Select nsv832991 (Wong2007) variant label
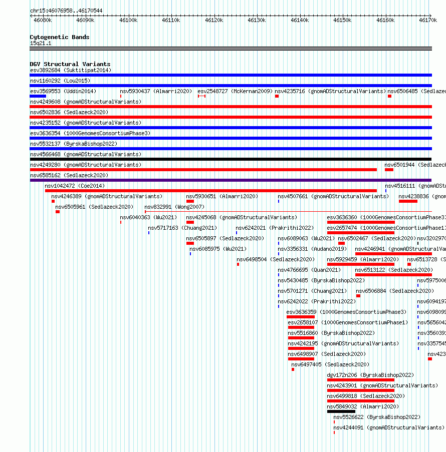446x452 pixels. tap(174, 207)
